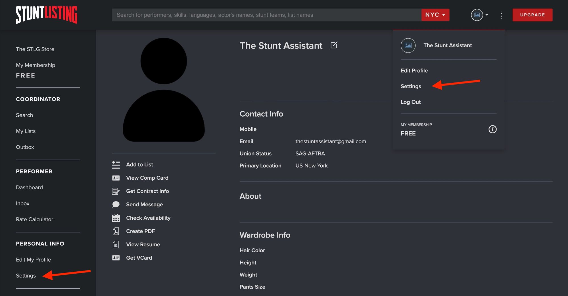Click the Create PDF icon
The image size is (568, 296).
pos(116,231)
